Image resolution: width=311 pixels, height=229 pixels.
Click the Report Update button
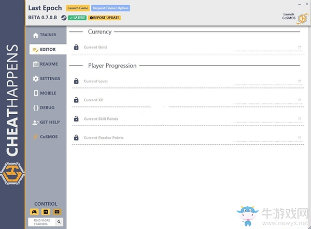pyautogui.click(x=105, y=18)
